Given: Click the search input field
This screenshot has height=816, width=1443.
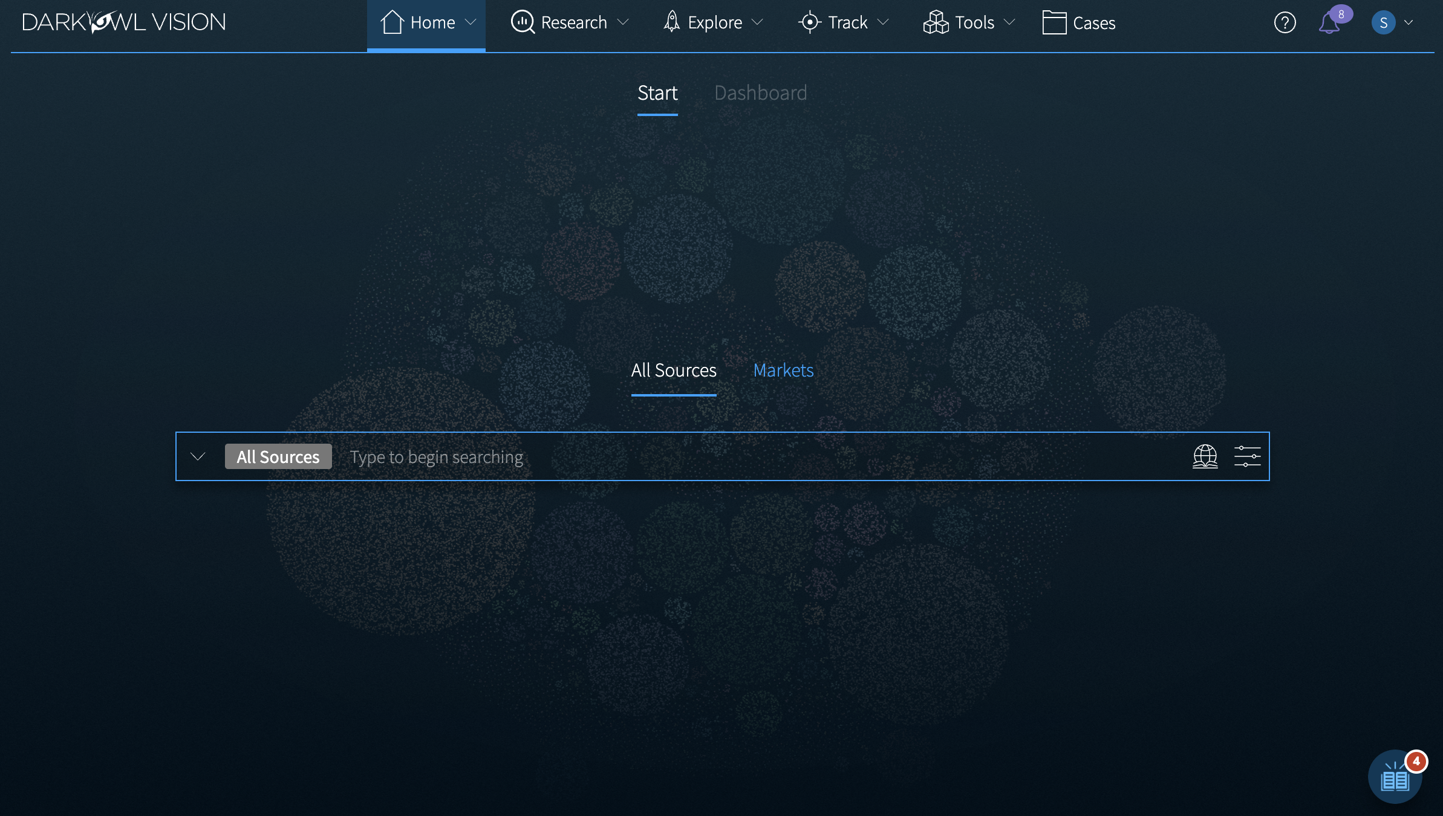Looking at the screenshot, I should click(726, 457).
